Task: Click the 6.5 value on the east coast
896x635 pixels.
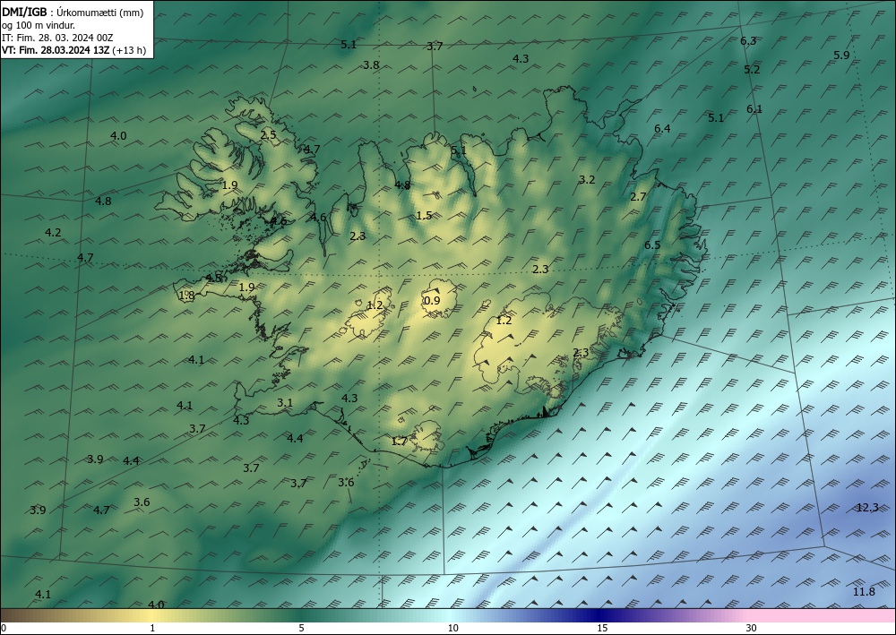Action: 652,245
